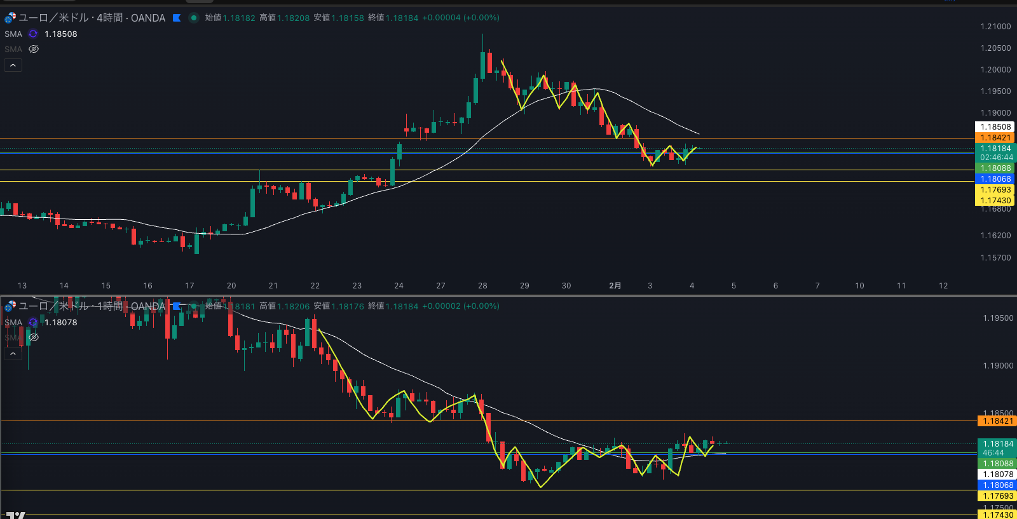The image size is (1017, 519).
Task: Collapse the indicator legend on the 1-hour chart
Action: coord(13,354)
